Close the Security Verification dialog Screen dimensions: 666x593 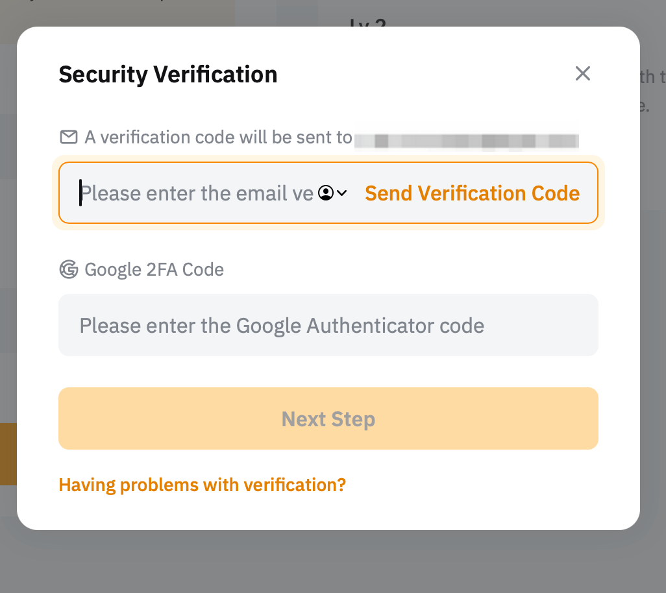(582, 74)
